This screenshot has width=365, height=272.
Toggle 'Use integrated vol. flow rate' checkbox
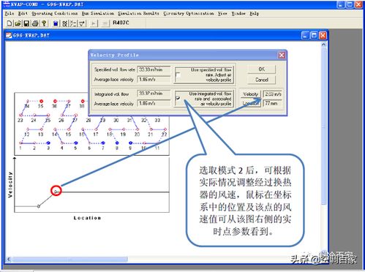[x=178, y=99]
